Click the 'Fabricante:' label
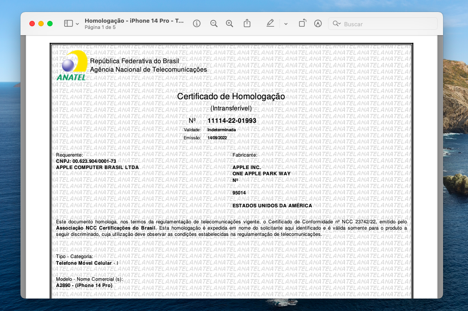Screen dimensions: 468x311 coord(245,155)
